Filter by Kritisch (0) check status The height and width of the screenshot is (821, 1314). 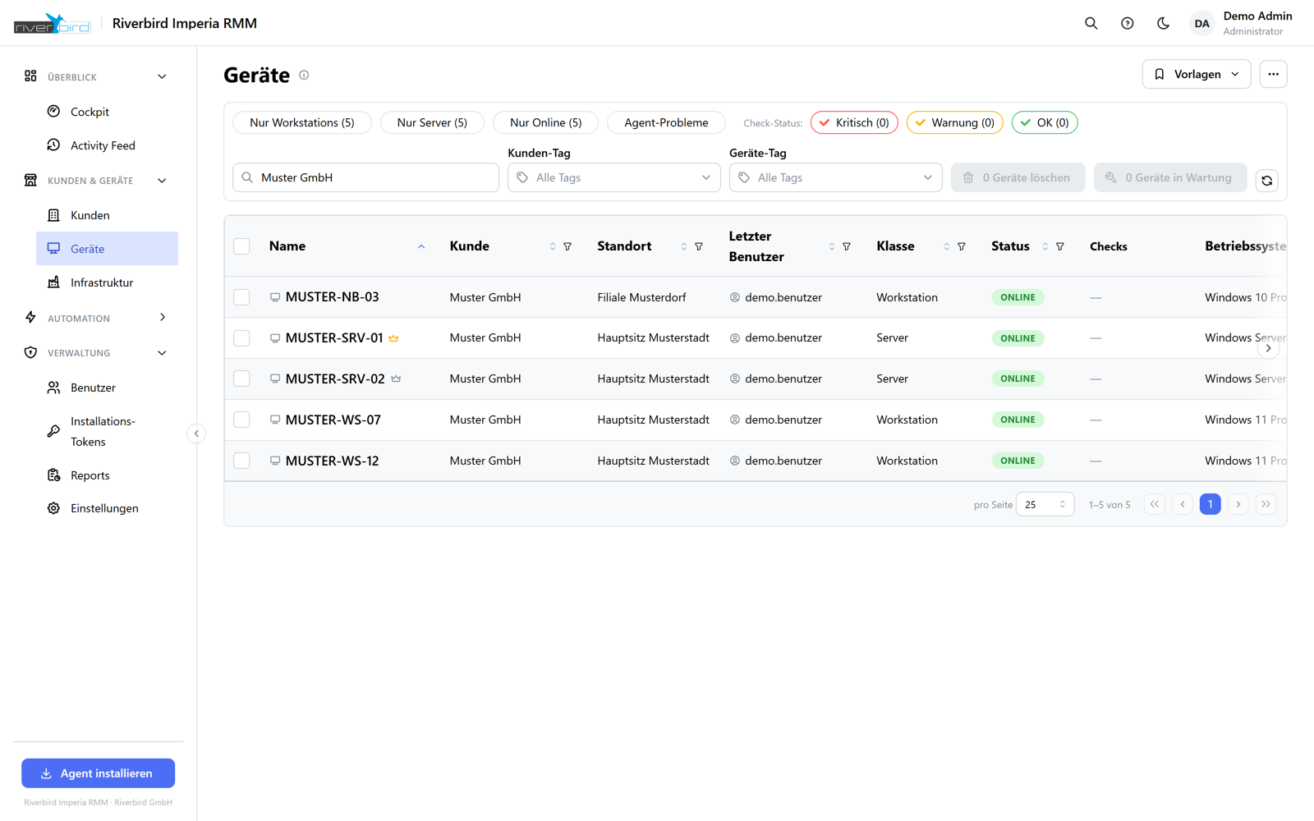pos(854,122)
